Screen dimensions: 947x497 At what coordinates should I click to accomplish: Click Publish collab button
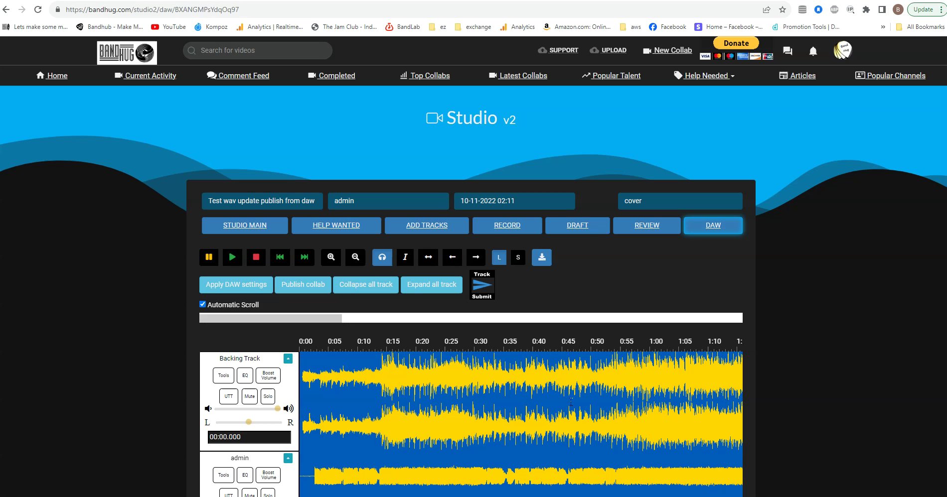pos(303,284)
